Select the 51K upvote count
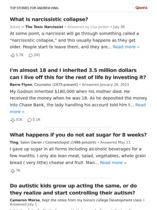 19,119
